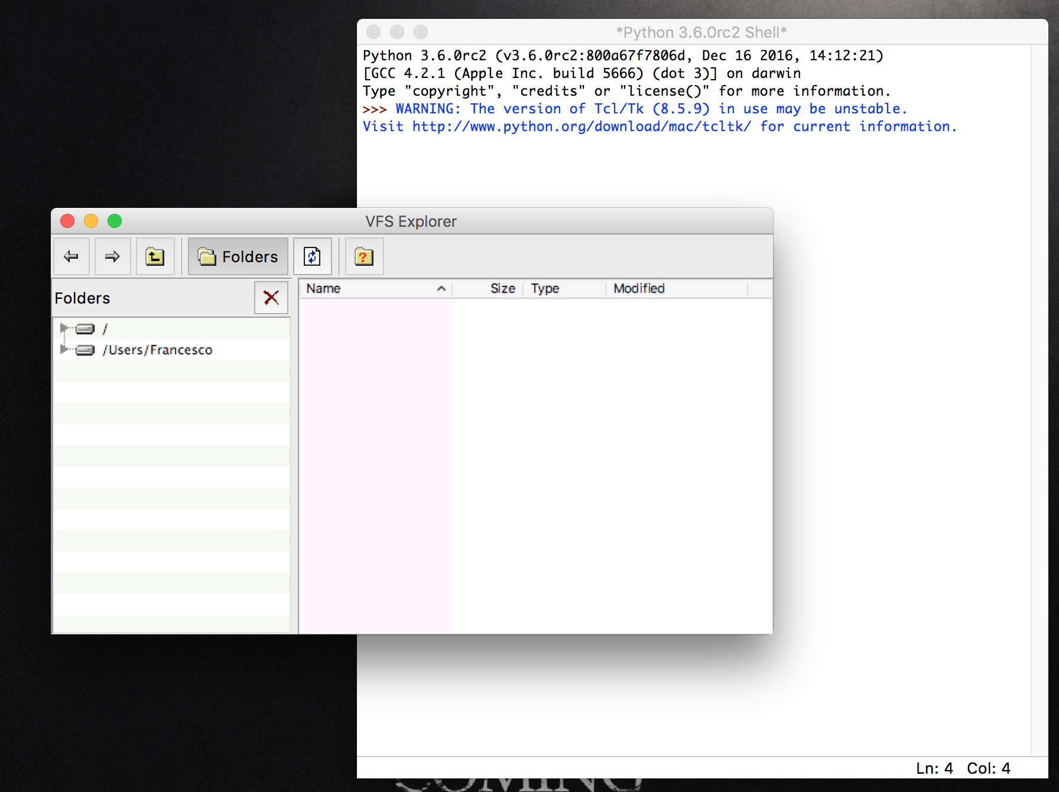
Task: Click the Python Shell window title bar
Action: [x=701, y=32]
